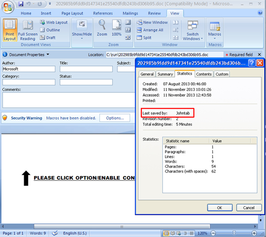Choose One Page zoom icon

128,22
